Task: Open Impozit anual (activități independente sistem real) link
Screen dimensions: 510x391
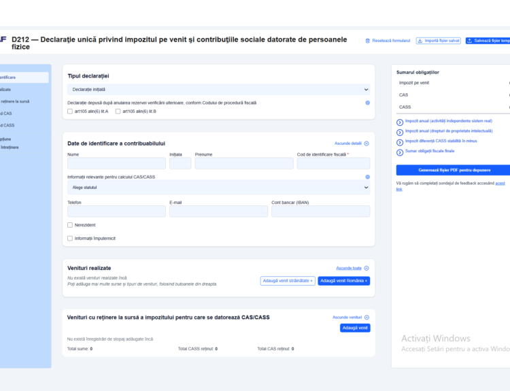Action: (449, 121)
